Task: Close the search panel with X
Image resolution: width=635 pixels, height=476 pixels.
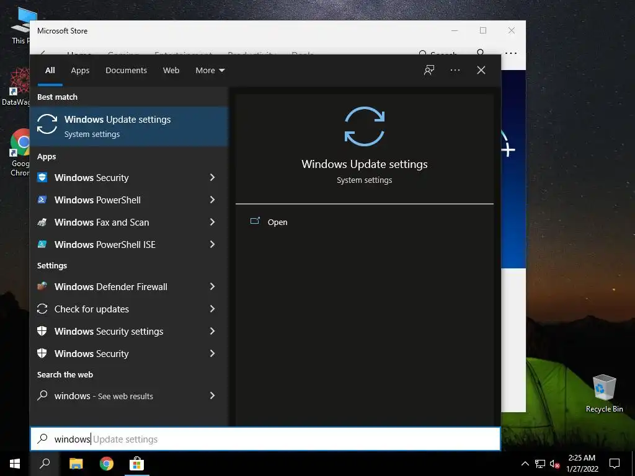Action: (x=481, y=70)
